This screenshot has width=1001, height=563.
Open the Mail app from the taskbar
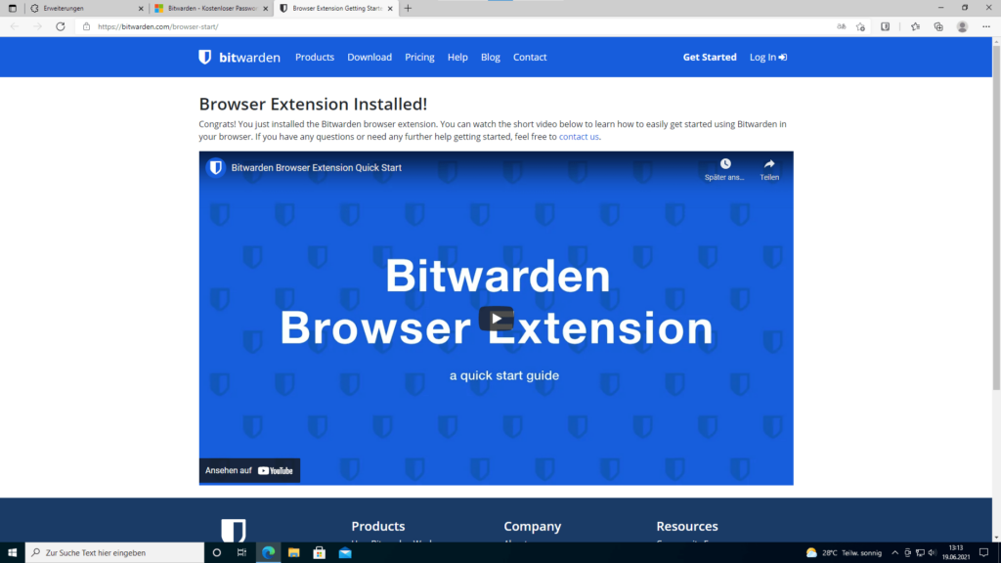[345, 553]
